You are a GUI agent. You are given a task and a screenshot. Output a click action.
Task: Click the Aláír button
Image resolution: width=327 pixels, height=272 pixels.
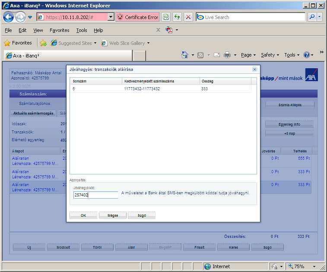click(x=131, y=247)
